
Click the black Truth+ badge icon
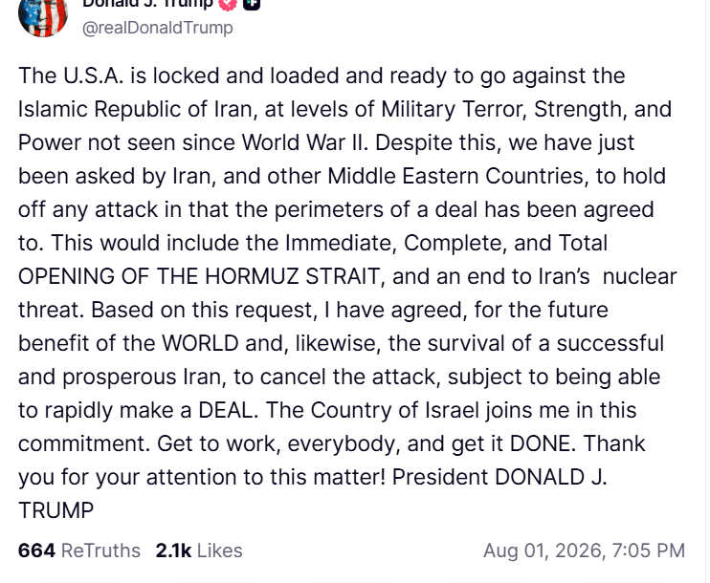coord(252,4)
